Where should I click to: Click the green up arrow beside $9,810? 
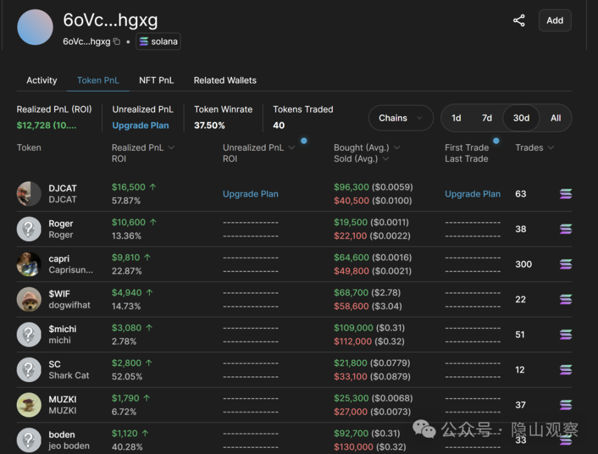[x=147, y=258]
